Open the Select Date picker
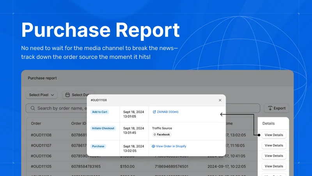312x176 pixels. click(78, 95)
